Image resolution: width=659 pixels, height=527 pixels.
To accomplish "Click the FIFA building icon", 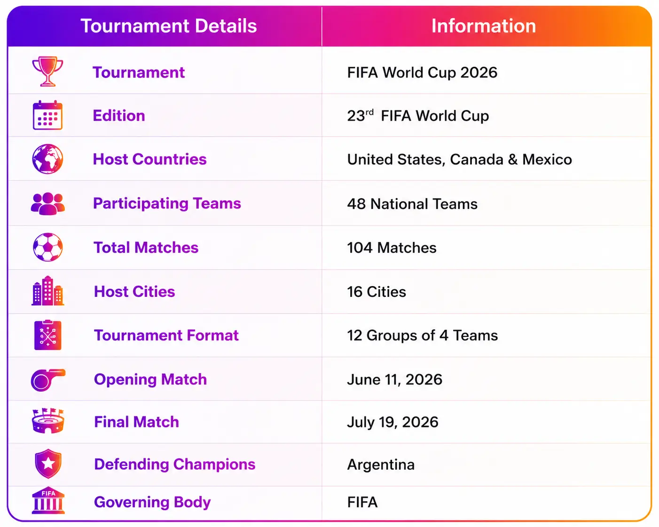I will [48, 500].
